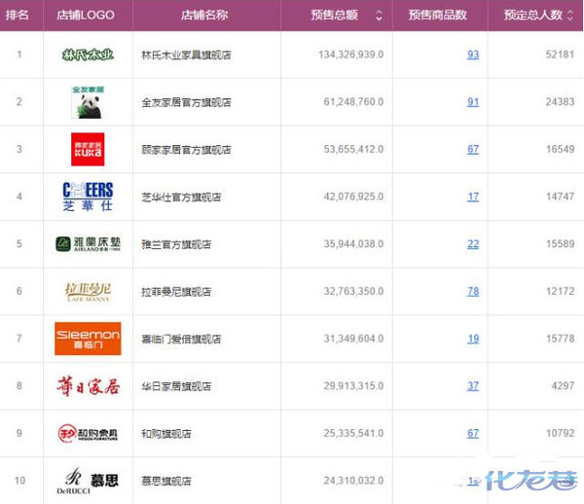Click reservation count 24383
The image size is (584, 504).
tap(560, 102)
